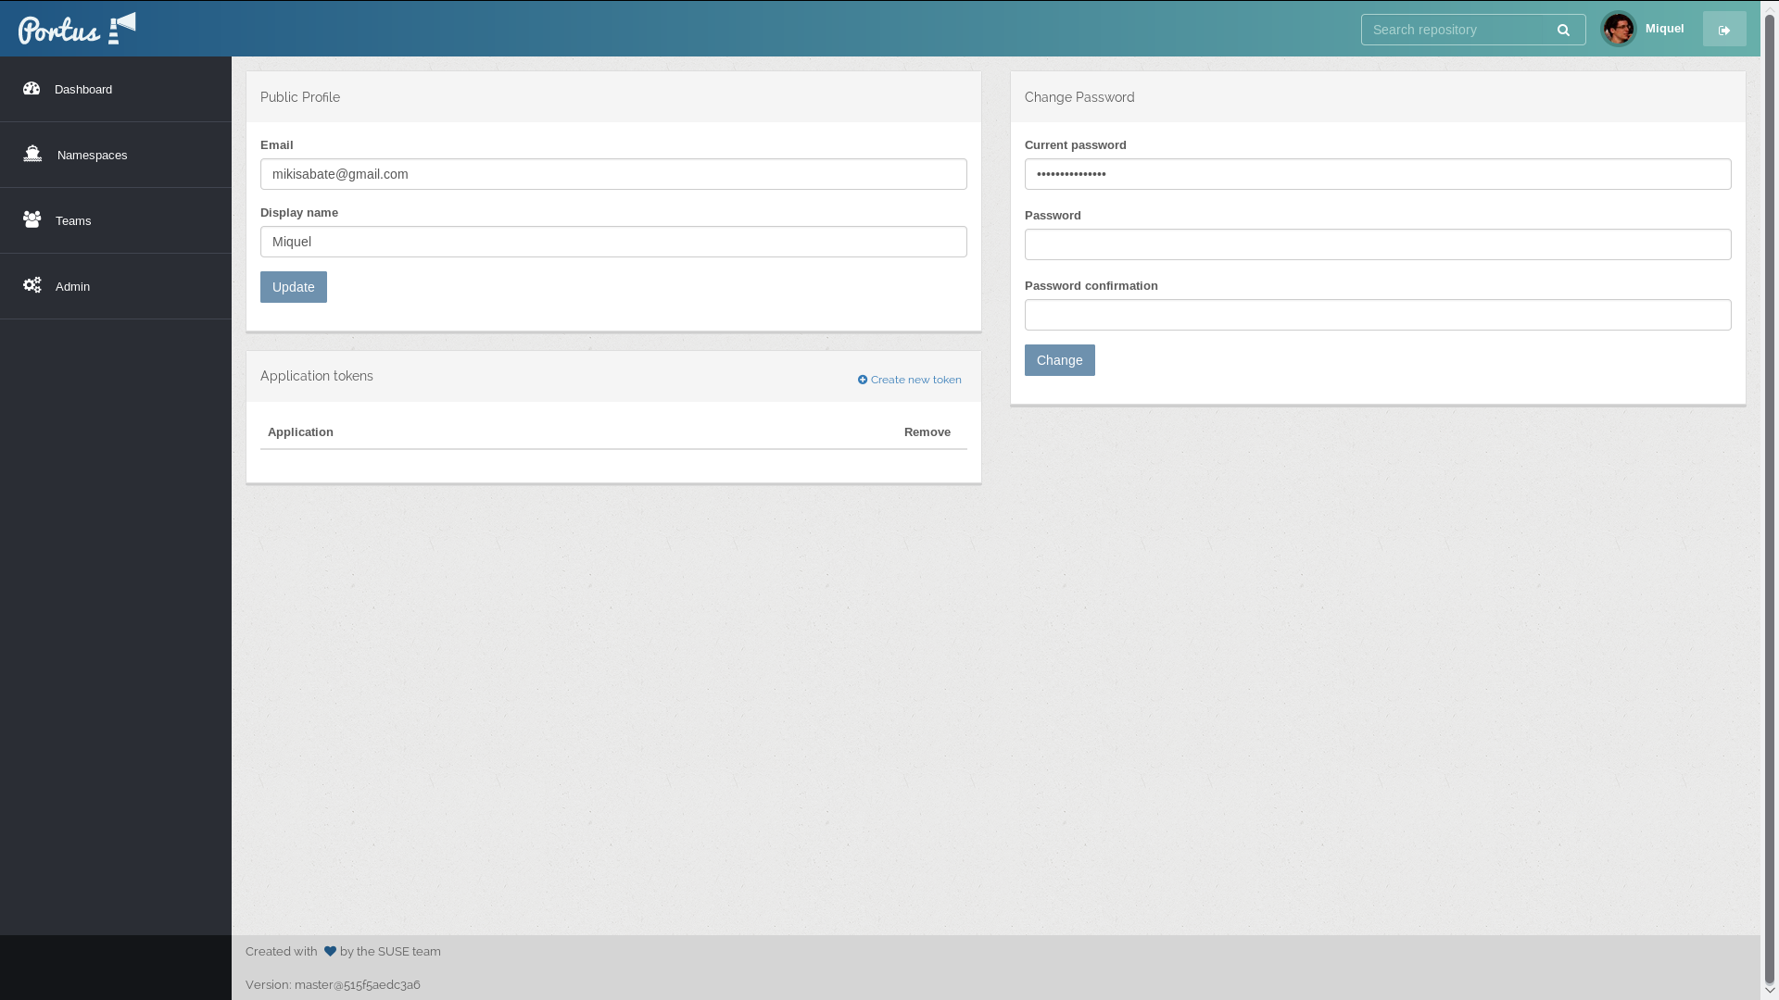This screenshot has height=1000, width=1779.
Task: Click the Update profile button
Action: pos(293,286)
